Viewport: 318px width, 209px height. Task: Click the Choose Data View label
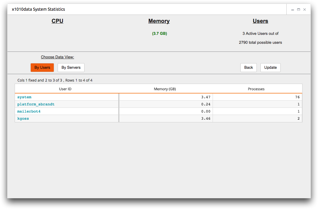(57, 57)
